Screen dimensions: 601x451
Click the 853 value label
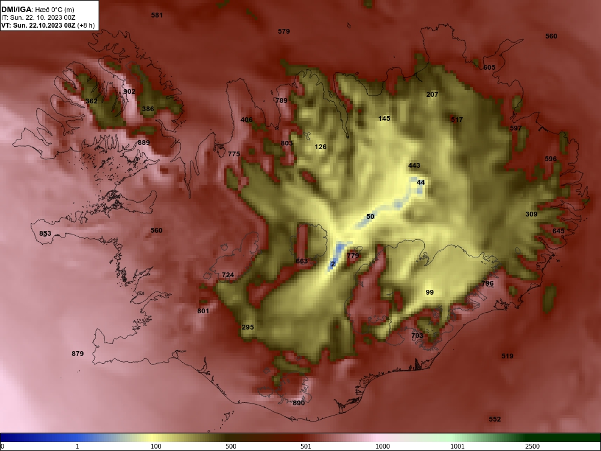point(45,233)
